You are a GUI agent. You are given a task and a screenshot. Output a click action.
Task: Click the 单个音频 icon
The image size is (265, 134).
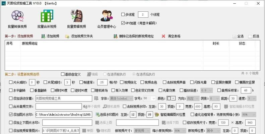85,107
